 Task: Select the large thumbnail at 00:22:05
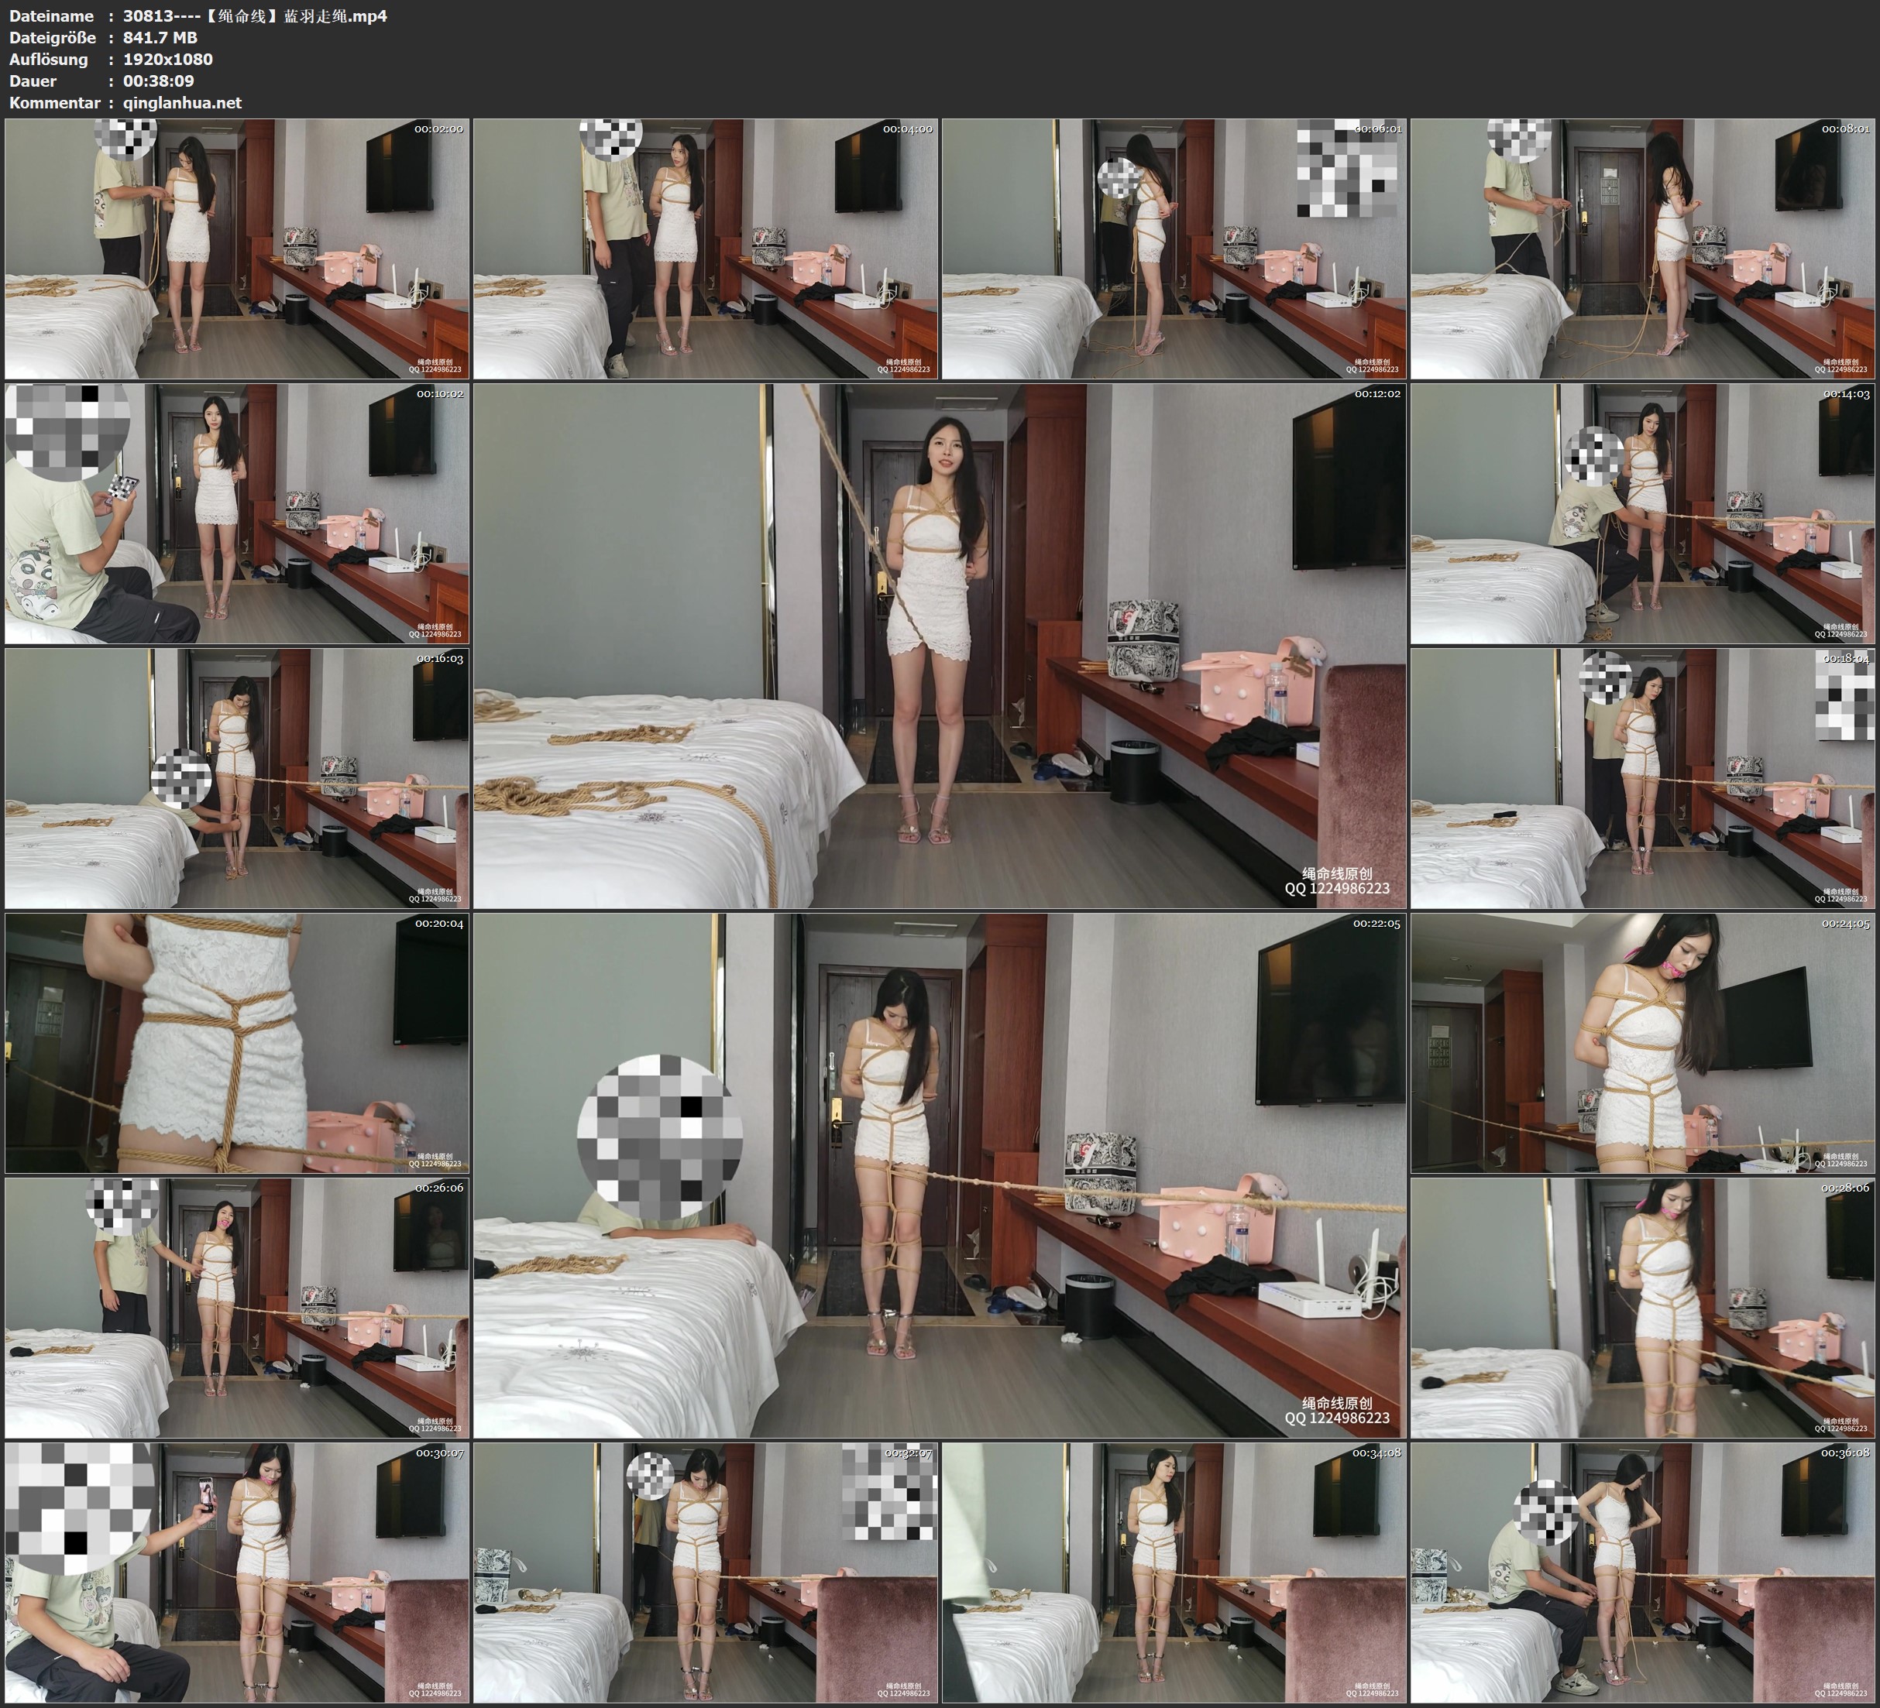[x=939, y=1175]
